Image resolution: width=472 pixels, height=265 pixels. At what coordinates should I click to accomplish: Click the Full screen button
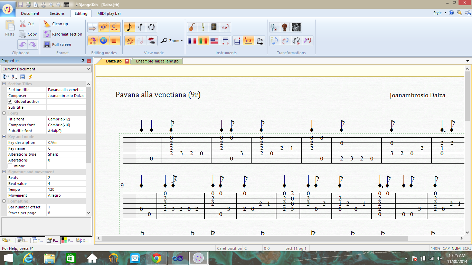tap(57, 45)
